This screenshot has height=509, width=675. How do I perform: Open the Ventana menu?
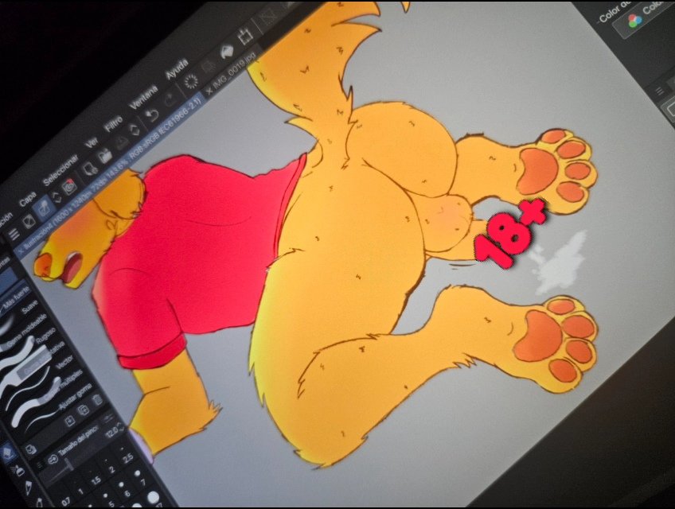click(x=144, y=97)
